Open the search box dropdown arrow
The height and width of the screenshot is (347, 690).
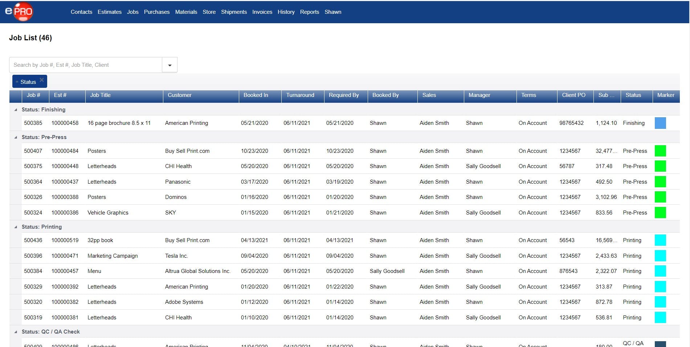170,65
